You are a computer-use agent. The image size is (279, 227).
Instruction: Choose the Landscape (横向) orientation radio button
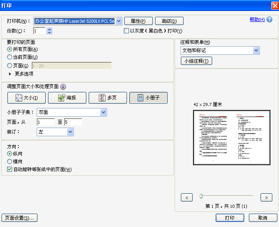tap(9, 161)
